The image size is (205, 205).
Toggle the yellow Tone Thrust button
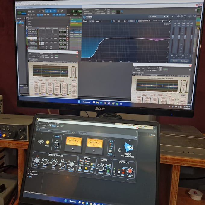86,168
